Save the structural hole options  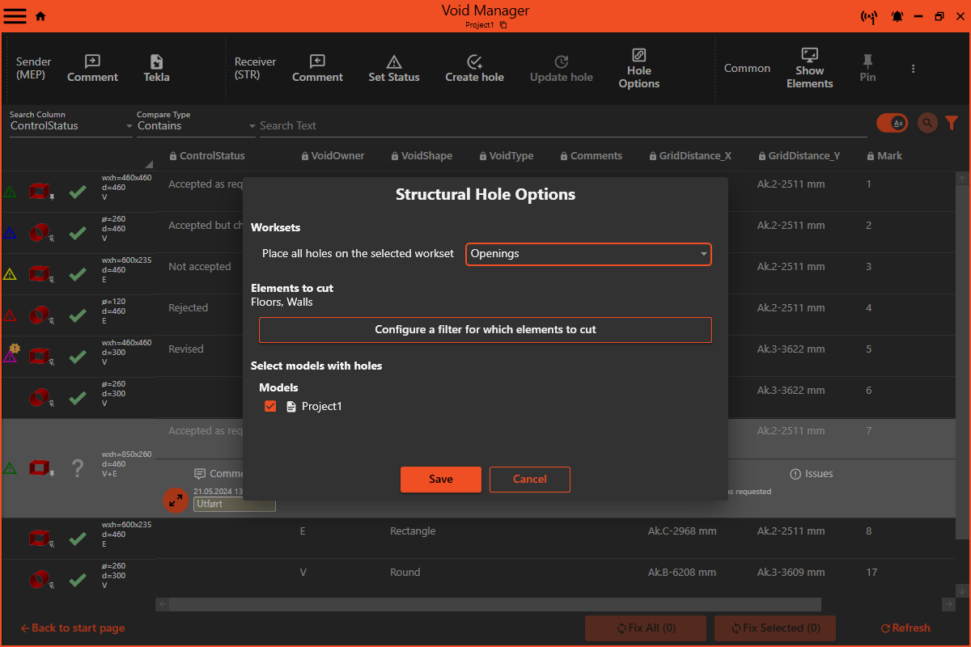[441, 479]
